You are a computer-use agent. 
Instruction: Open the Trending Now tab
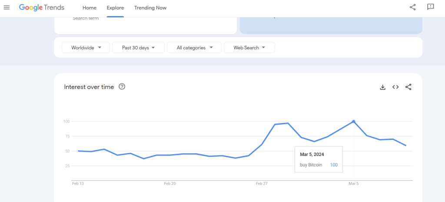point(150,8)
